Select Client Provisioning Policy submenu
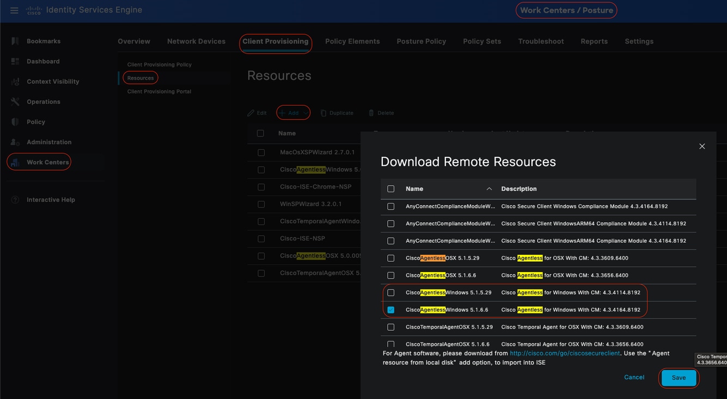The height and width of the screenshot is (399, 727). [x=160, y=65]
